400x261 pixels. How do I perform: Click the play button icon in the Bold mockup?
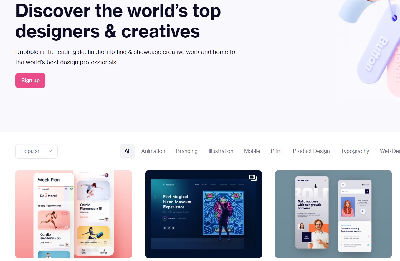point(363,211)
